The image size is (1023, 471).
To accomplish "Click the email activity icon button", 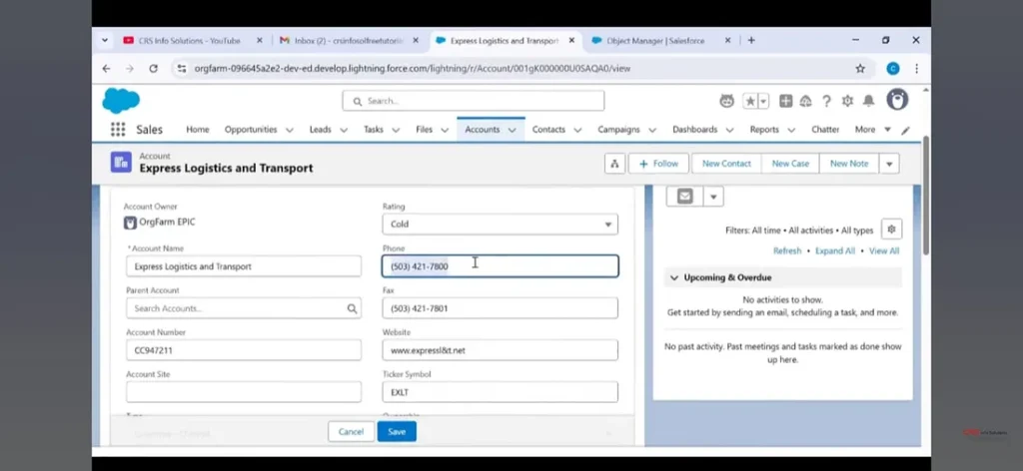I will 685,197.
